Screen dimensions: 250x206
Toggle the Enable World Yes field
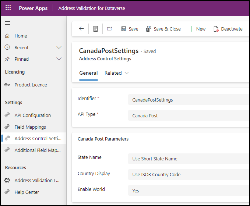click(189, 191)
